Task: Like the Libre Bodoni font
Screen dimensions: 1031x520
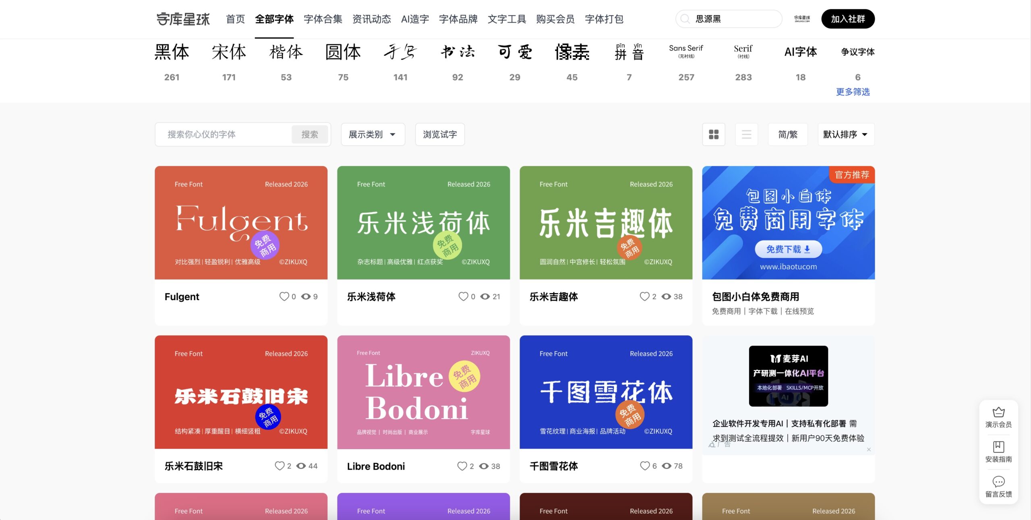Action: click(x=462, y=466)
